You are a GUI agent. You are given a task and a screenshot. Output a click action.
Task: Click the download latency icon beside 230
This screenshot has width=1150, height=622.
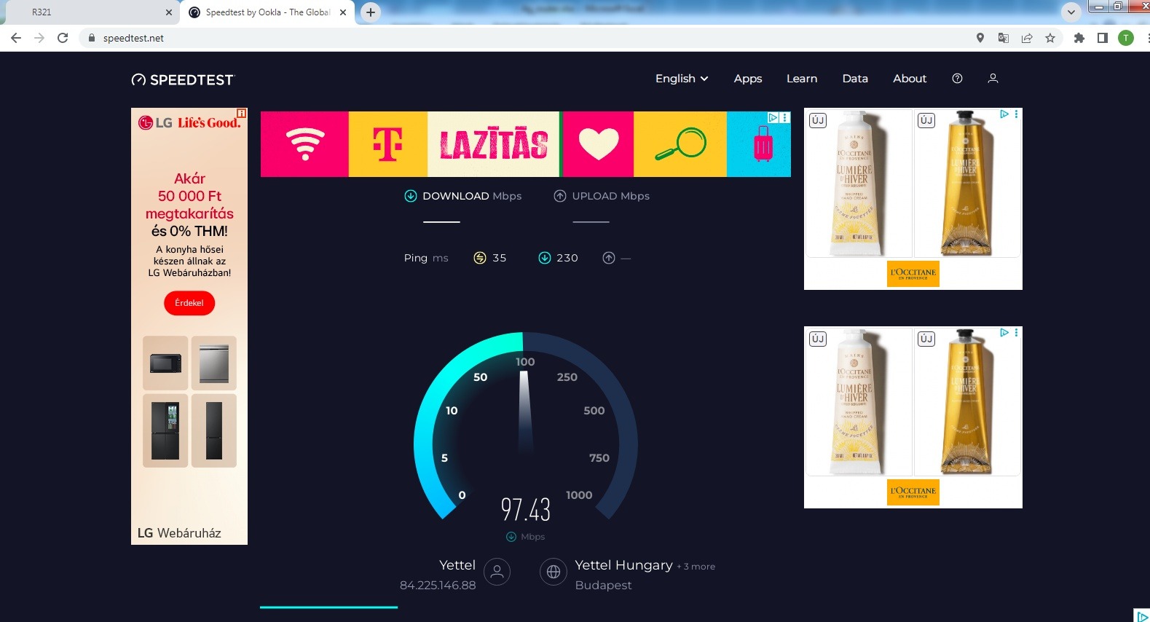tap(544, 258)
